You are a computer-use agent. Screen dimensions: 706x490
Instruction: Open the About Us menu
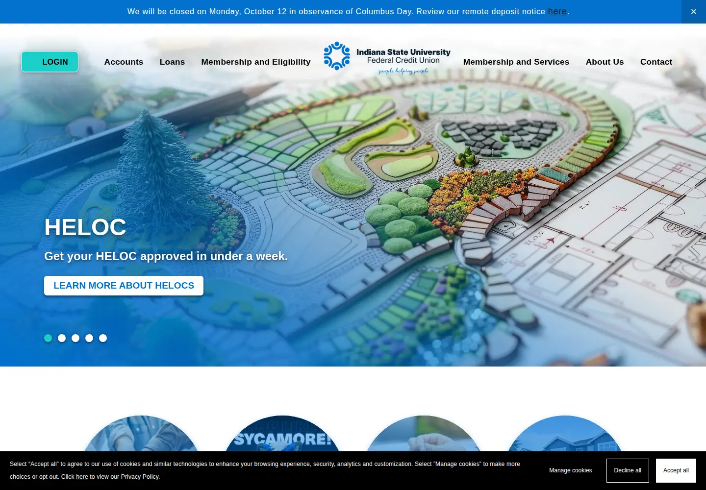coord(605,62)
